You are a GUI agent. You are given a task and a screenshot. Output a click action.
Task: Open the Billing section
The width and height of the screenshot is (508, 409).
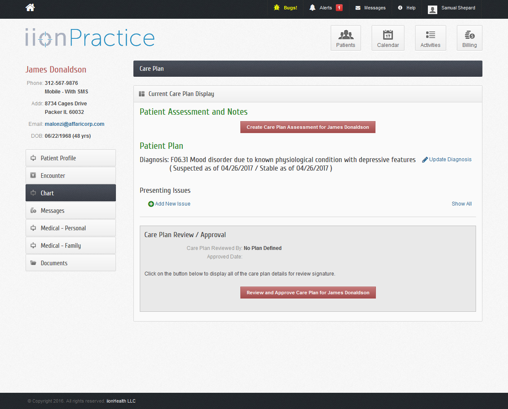pos(469,38)
